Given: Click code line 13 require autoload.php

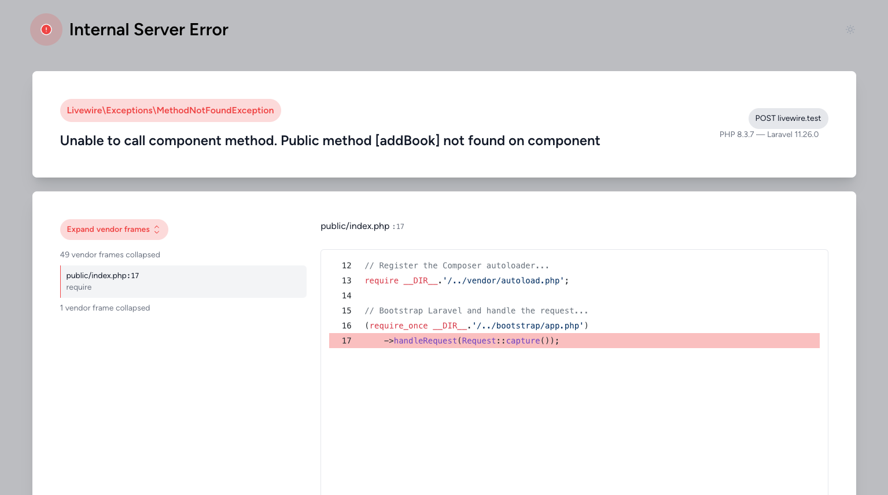Looking at the screenshot, I should 467,280.
